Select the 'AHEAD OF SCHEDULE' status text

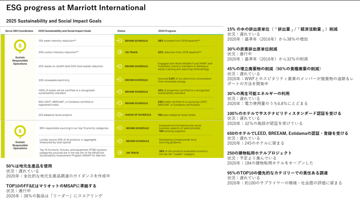click(x=138, y=115)
